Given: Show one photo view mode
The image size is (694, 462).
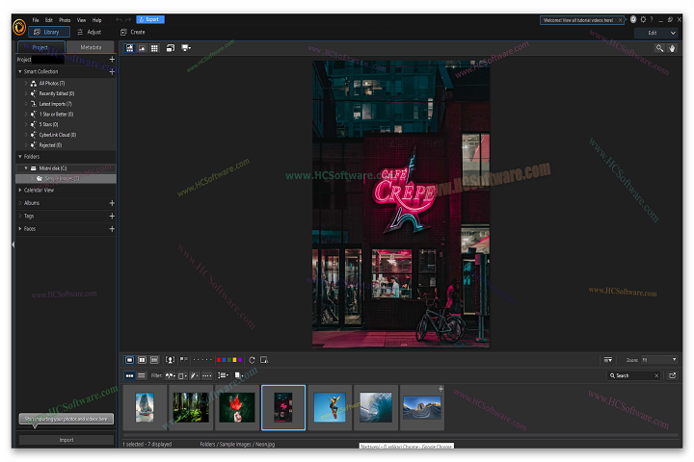Looking at the screenshot, I should tap(130, 360).
